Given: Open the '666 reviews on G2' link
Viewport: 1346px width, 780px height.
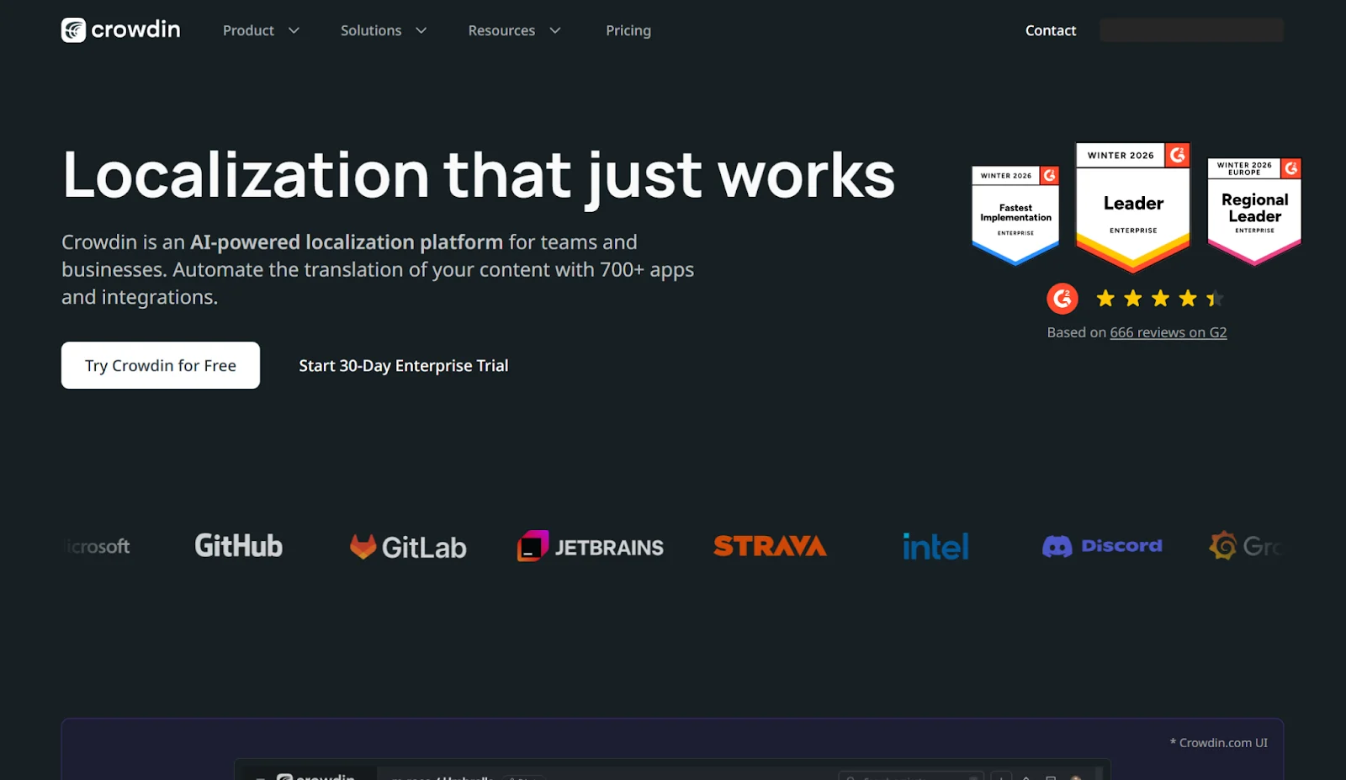Looking at the screenshot, I should click(1168, 332).
